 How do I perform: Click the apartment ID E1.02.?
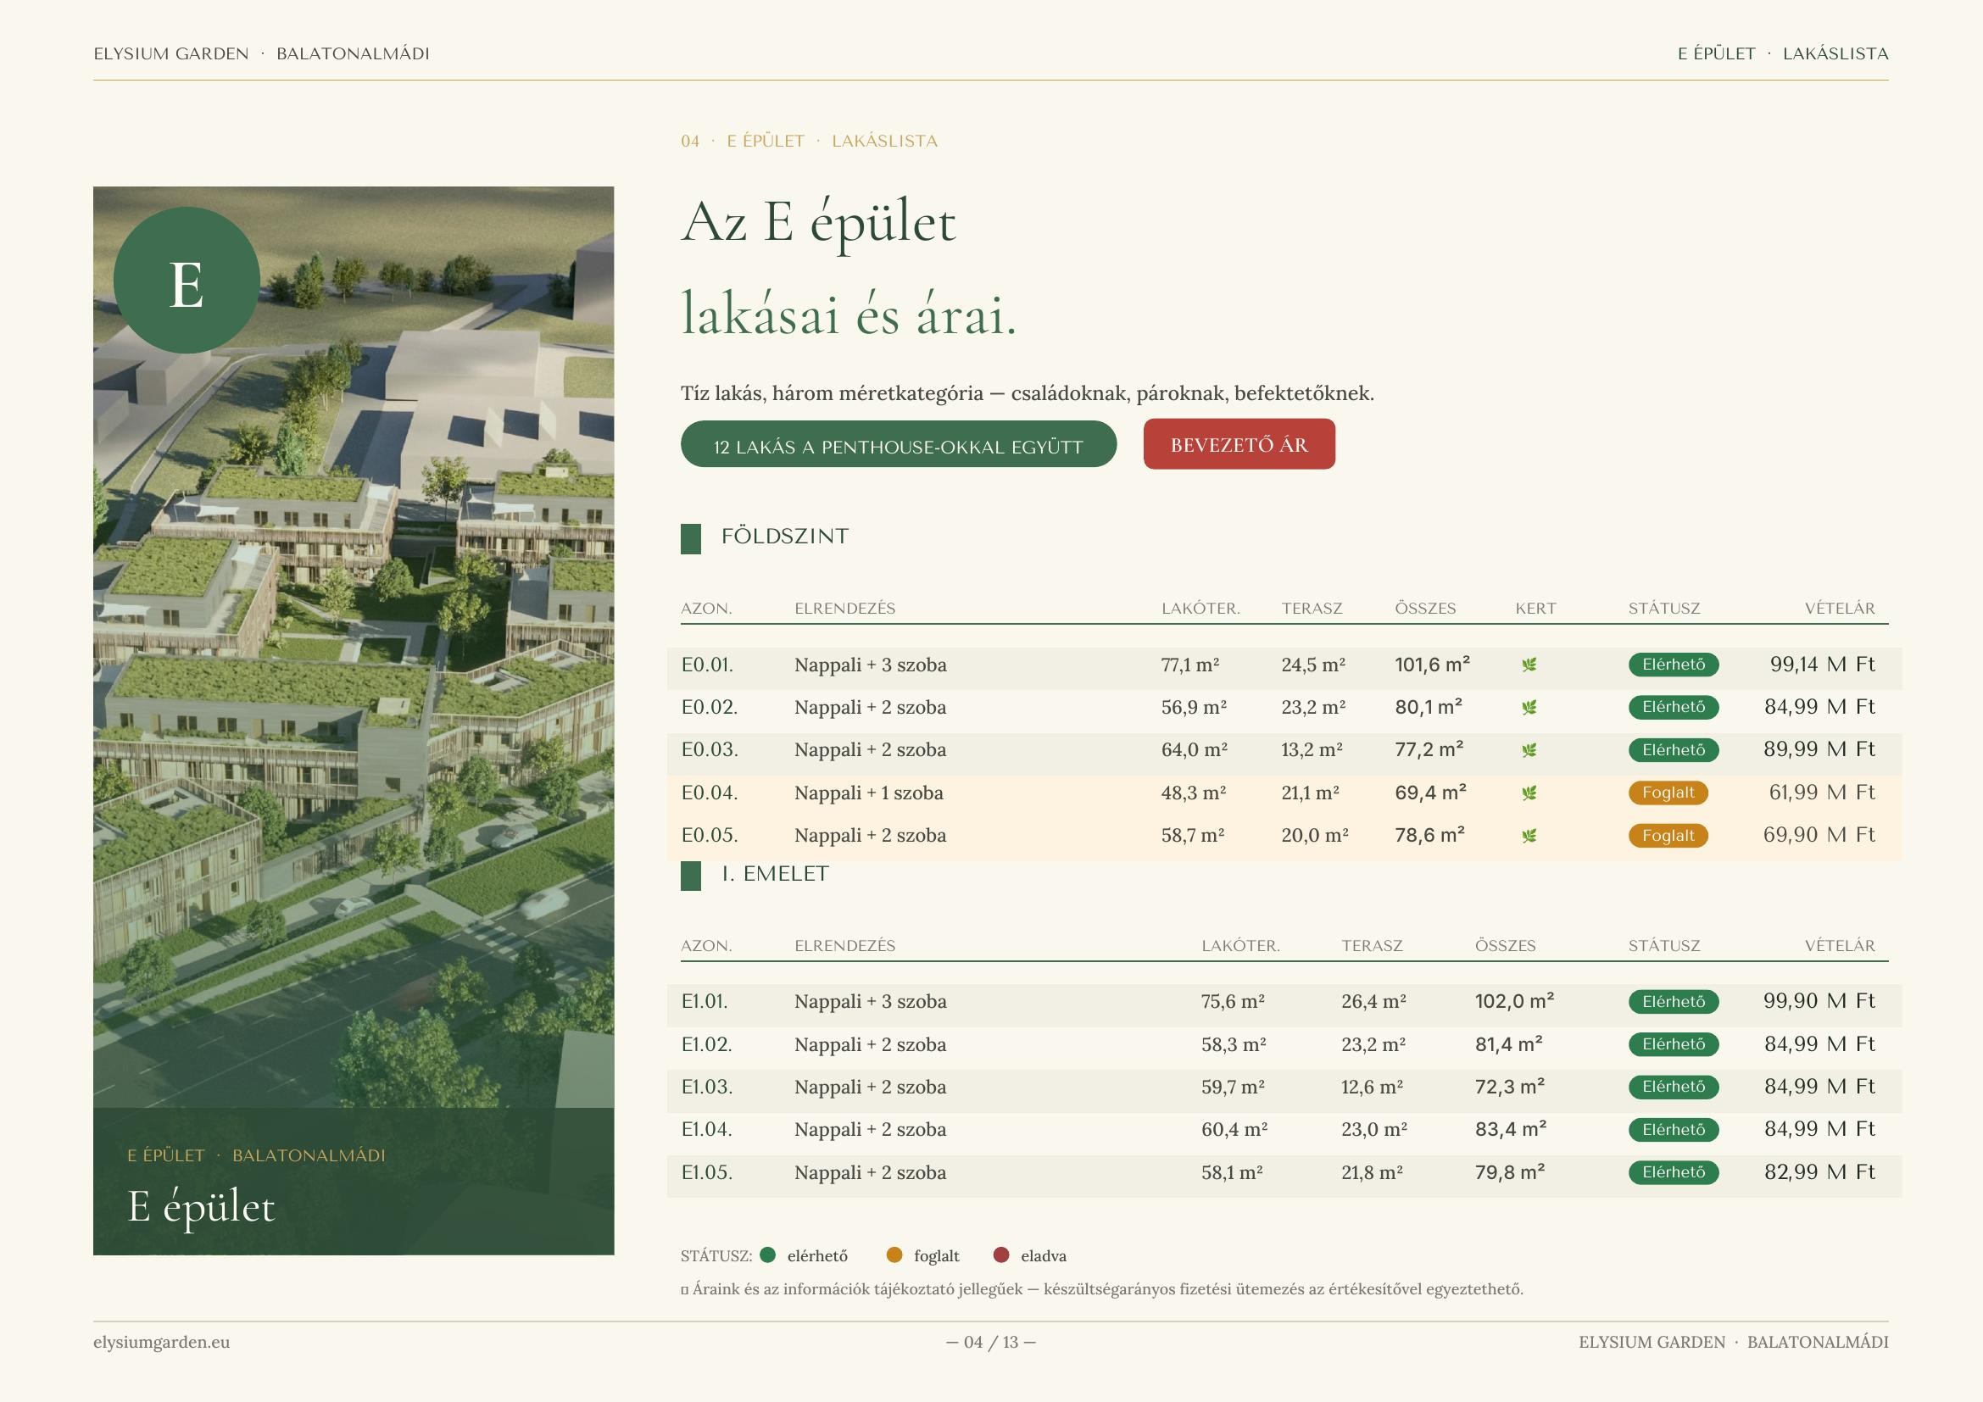[706, 1044]
